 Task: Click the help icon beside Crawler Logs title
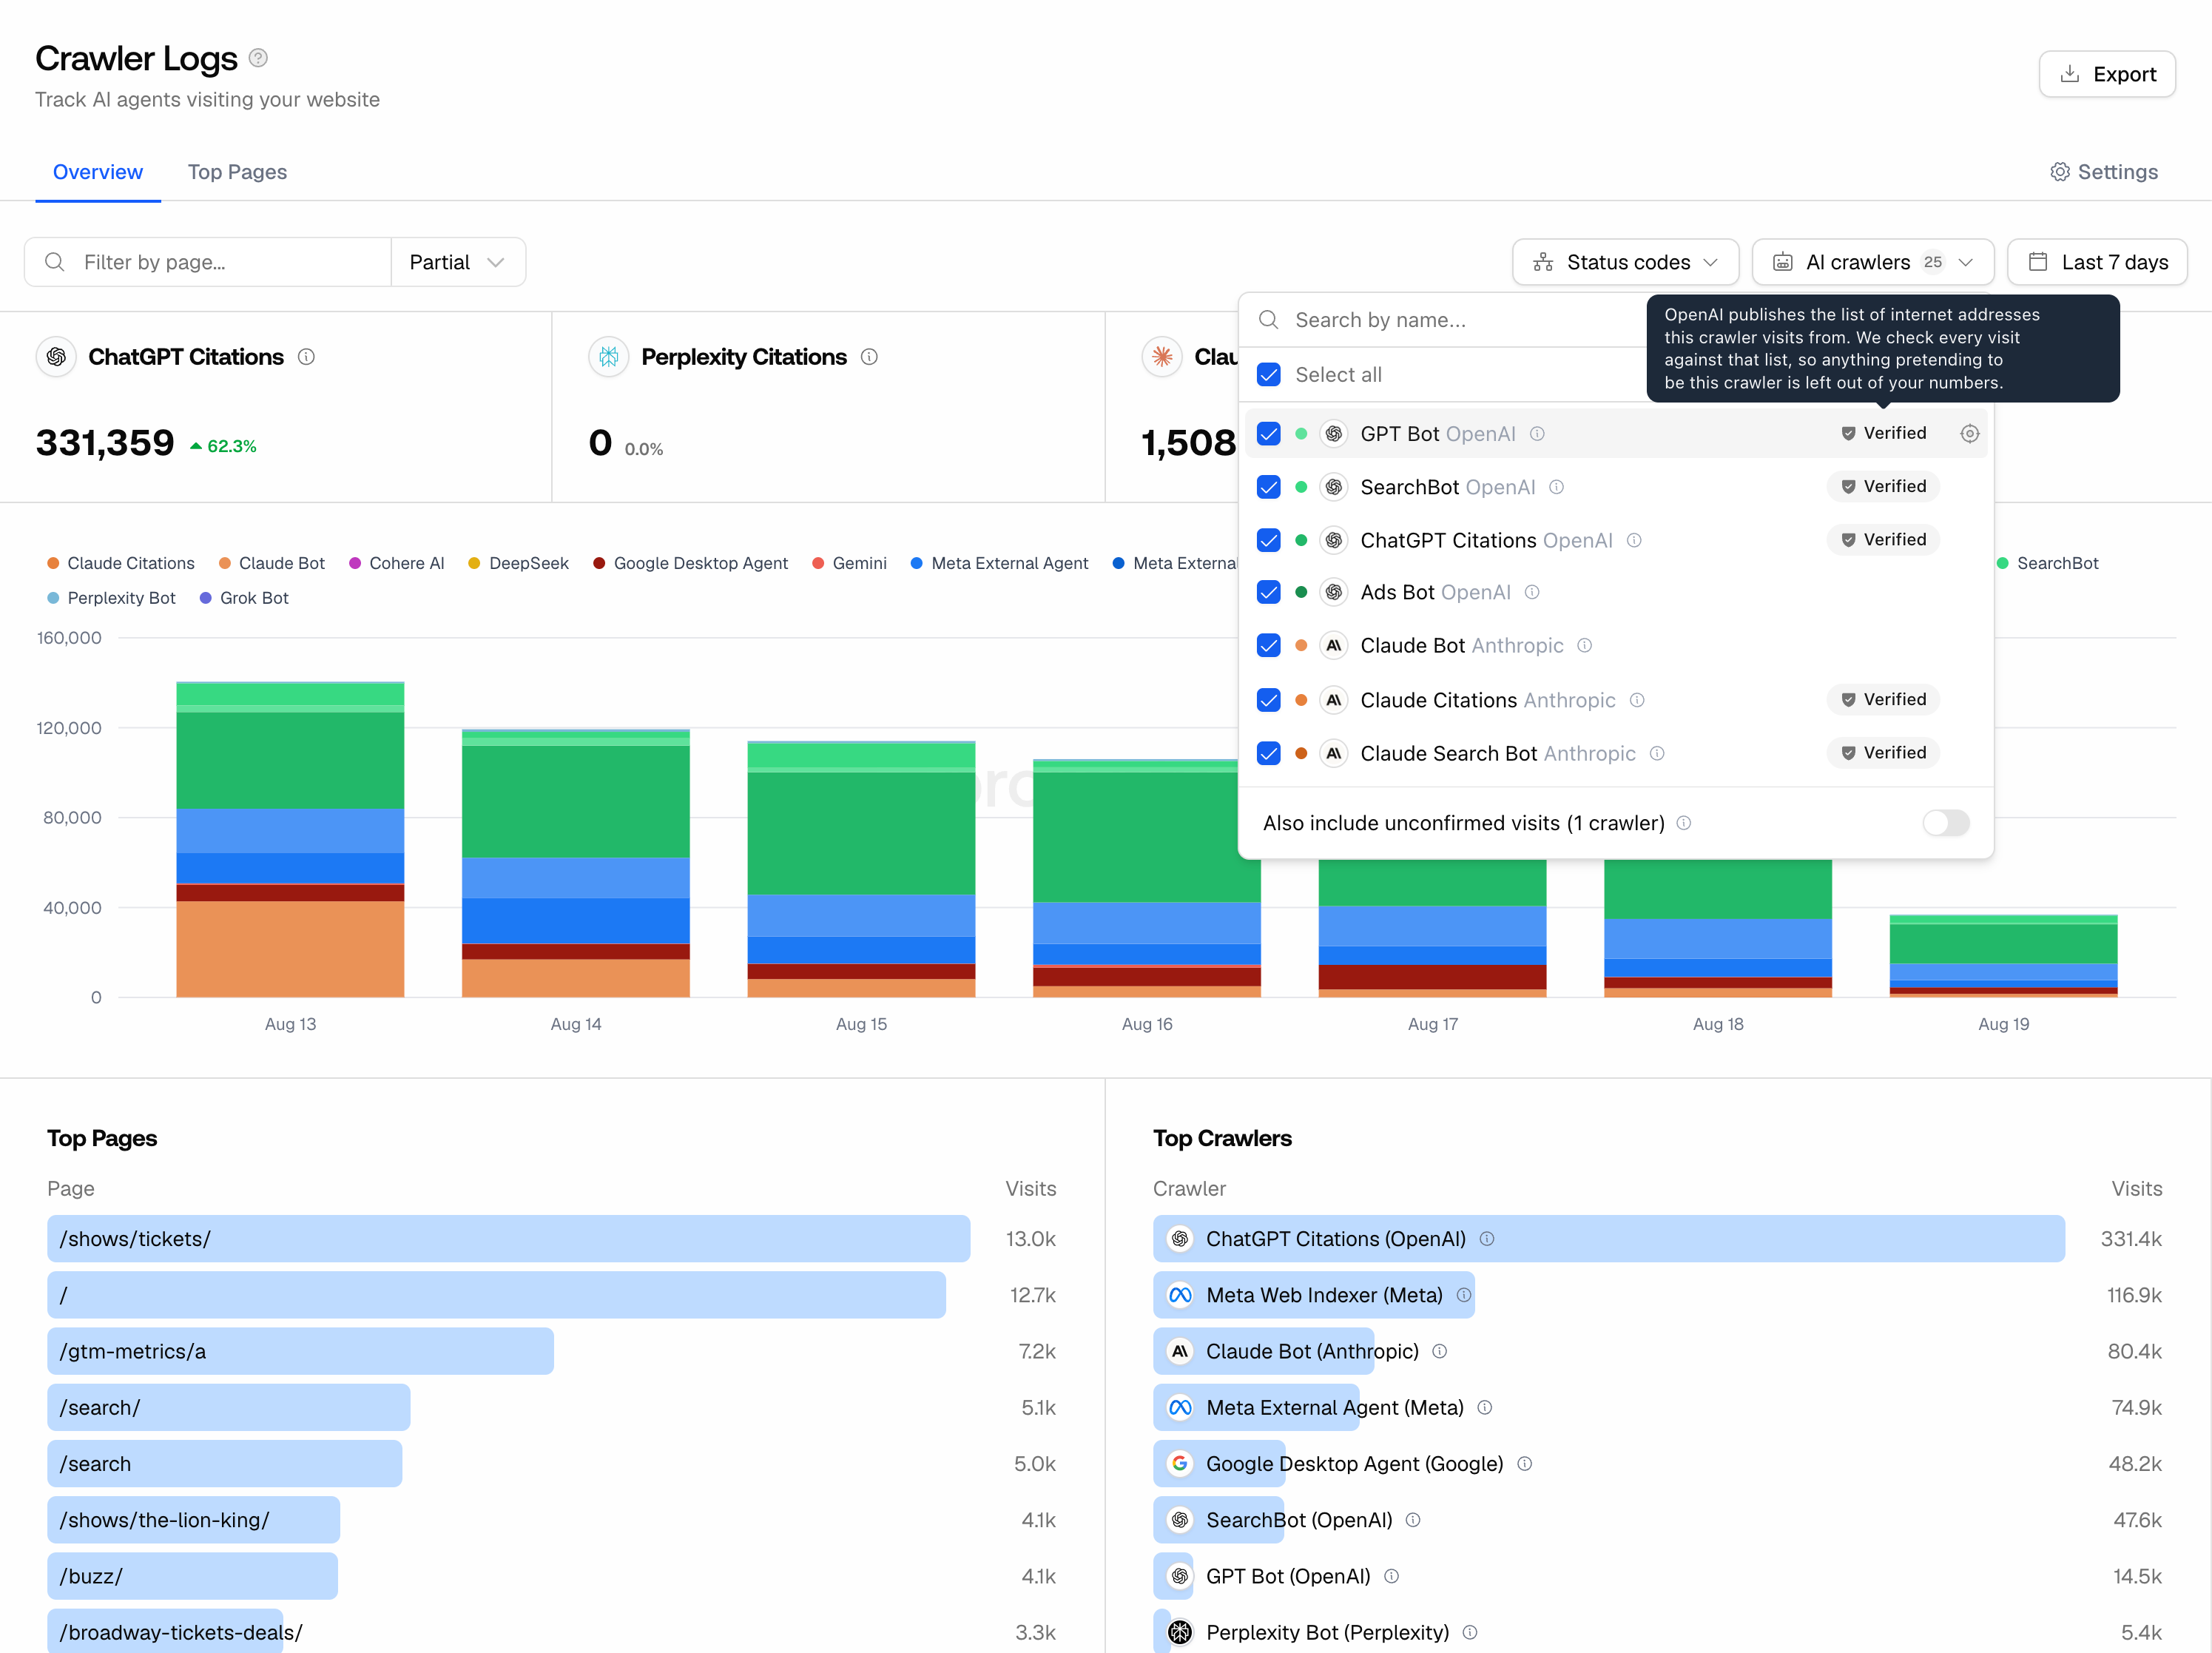tap(258, 58)
